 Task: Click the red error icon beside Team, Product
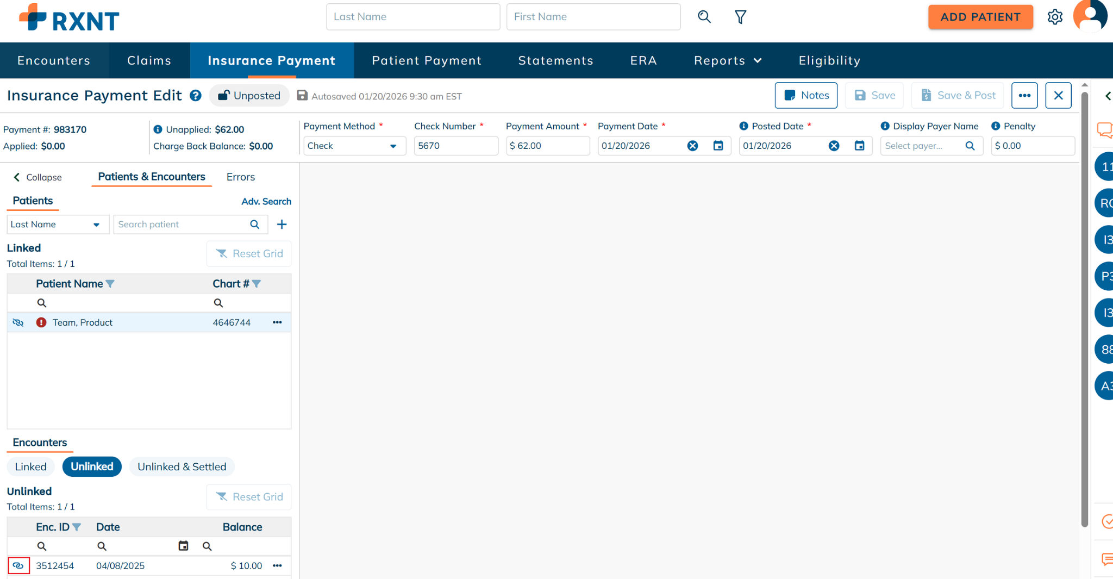pyautogui.click(x=41, y=322)
